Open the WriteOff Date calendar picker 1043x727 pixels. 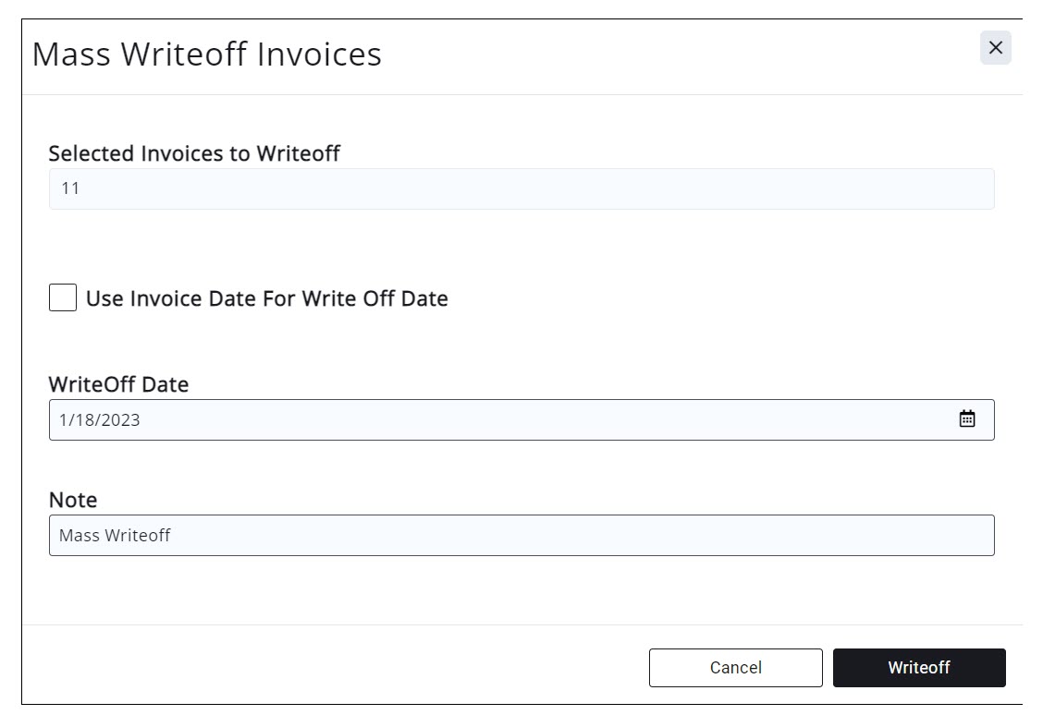click(966, 419)
